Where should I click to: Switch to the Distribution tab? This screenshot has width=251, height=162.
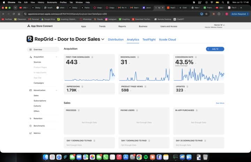116,39
